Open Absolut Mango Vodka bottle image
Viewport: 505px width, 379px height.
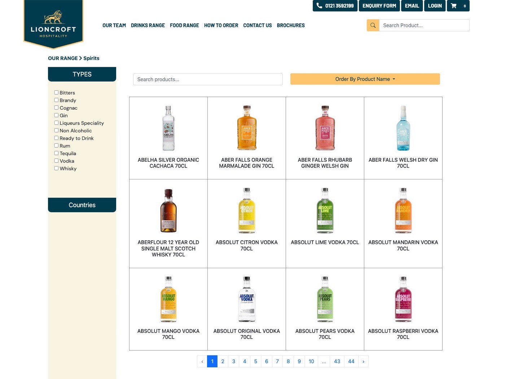pos(168,299)
